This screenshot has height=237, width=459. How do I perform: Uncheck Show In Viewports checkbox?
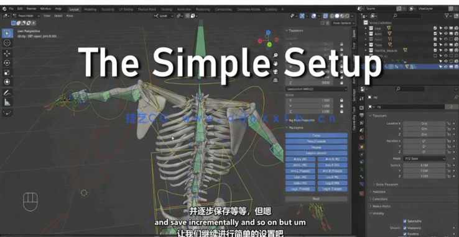405,228
